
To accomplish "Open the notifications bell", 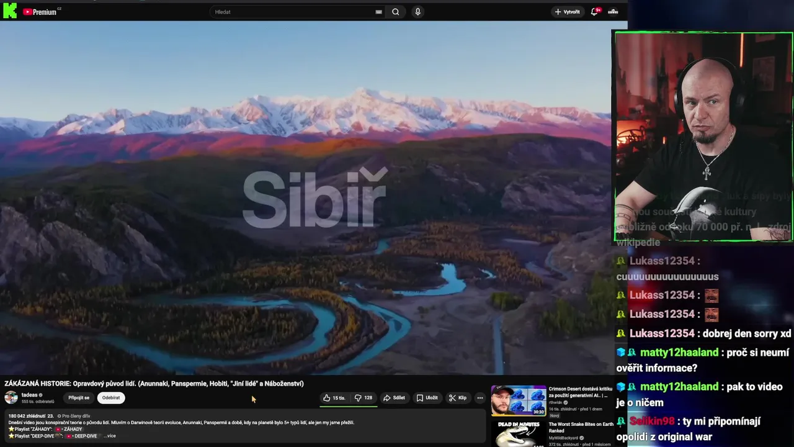I will [595, 11].
